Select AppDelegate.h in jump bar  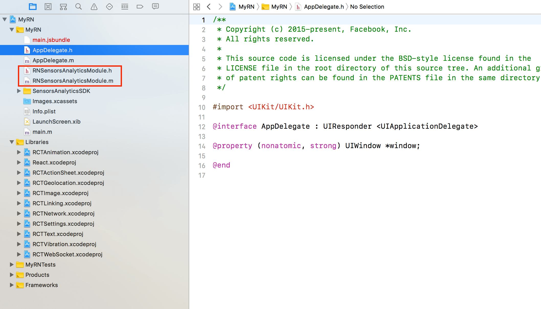(x=324, y=7)
